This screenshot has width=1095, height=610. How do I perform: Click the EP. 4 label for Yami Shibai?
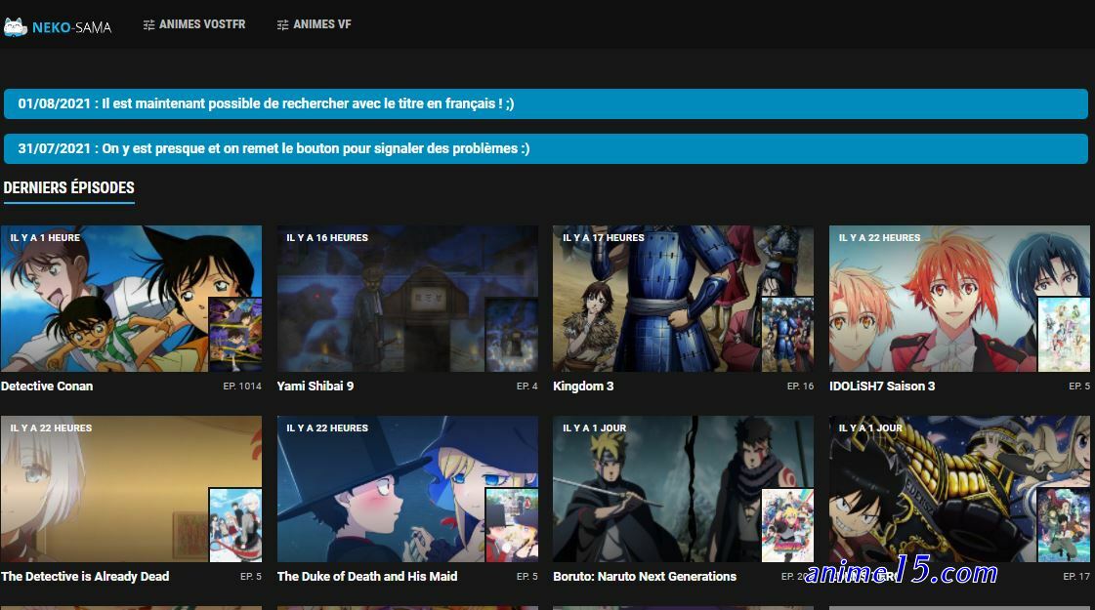coord(527,386)
